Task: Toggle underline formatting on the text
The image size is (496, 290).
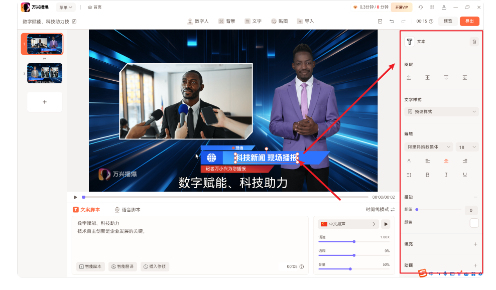Action: [464, 175]
